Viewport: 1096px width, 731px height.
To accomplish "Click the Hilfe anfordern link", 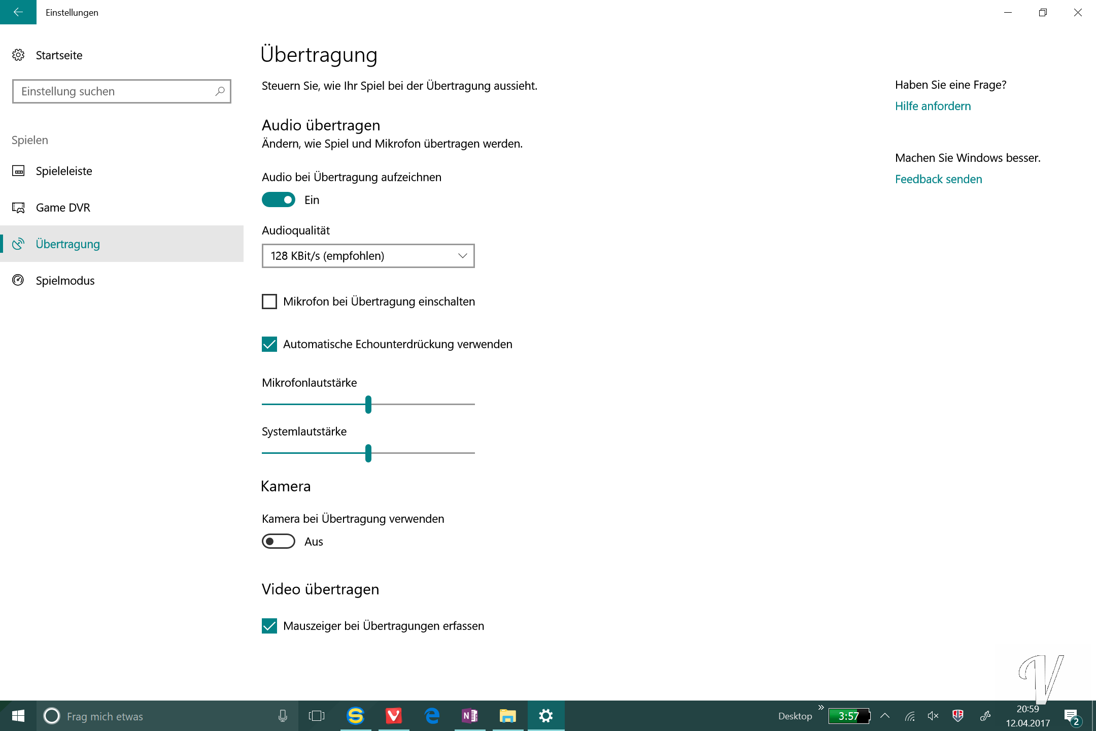I will [x=933, y=106].
